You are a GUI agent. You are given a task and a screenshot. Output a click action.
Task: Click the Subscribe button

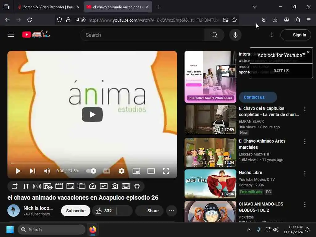coord(76,211)
